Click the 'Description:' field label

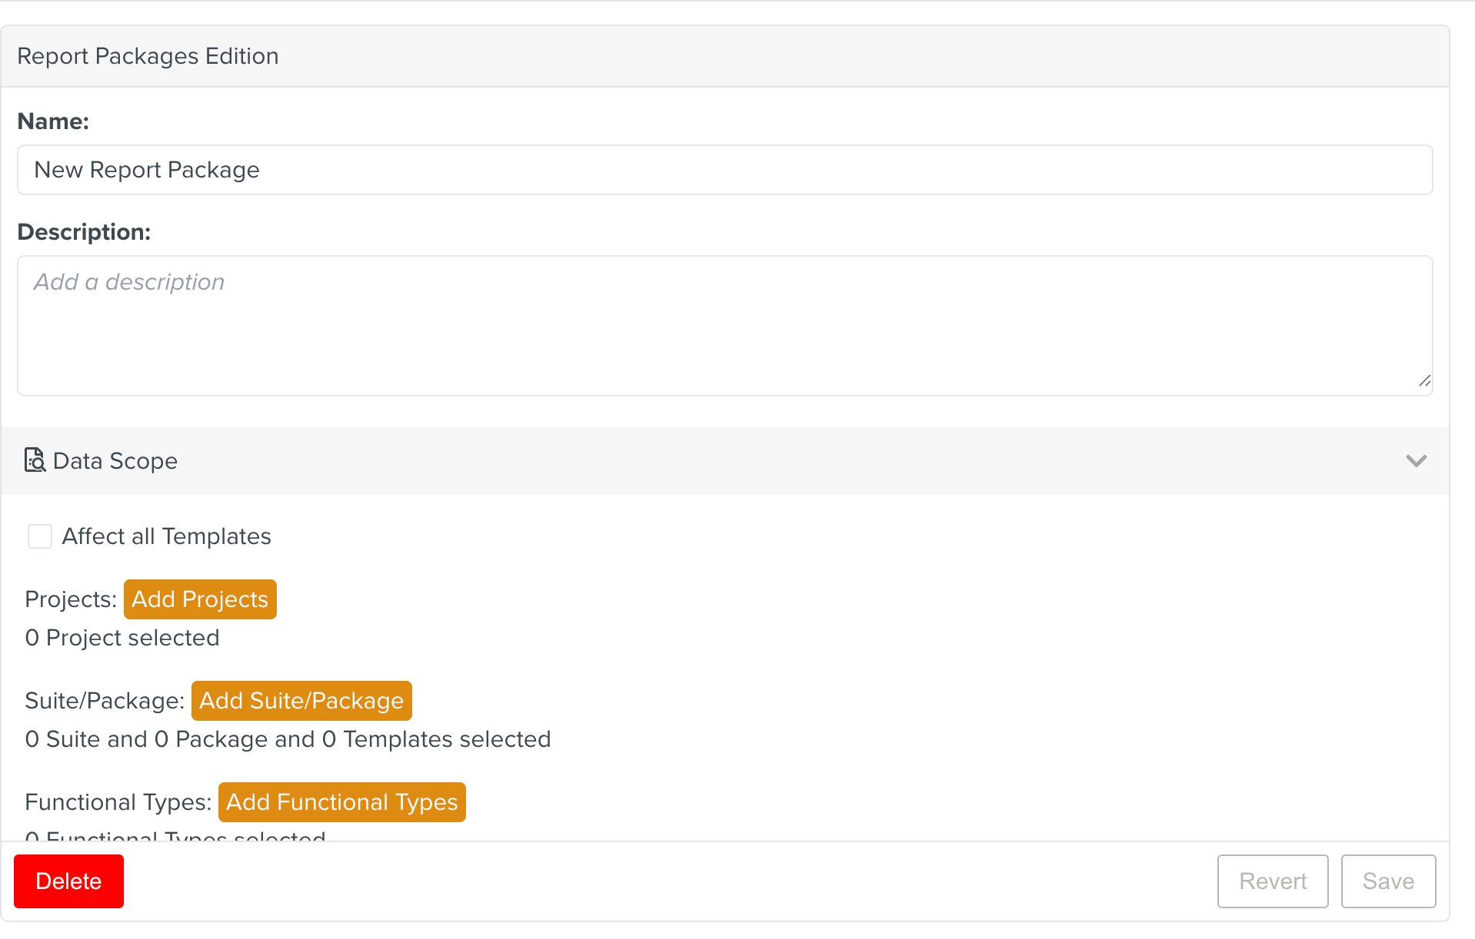[84, 232]
